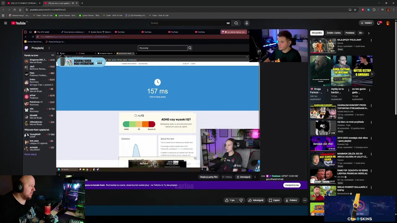Open options for MAMMON ZBLIŻA SIĘ video
The height and width of the screenshot is (223, 397).
pos(371,154)
